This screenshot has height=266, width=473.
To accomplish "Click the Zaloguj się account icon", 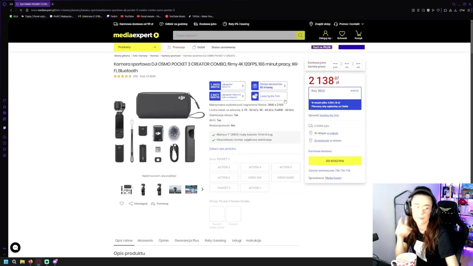I will click(x=326, y=34).
